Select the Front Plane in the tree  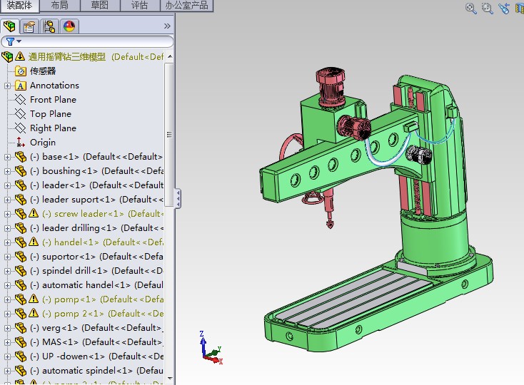tap(53, 100)
